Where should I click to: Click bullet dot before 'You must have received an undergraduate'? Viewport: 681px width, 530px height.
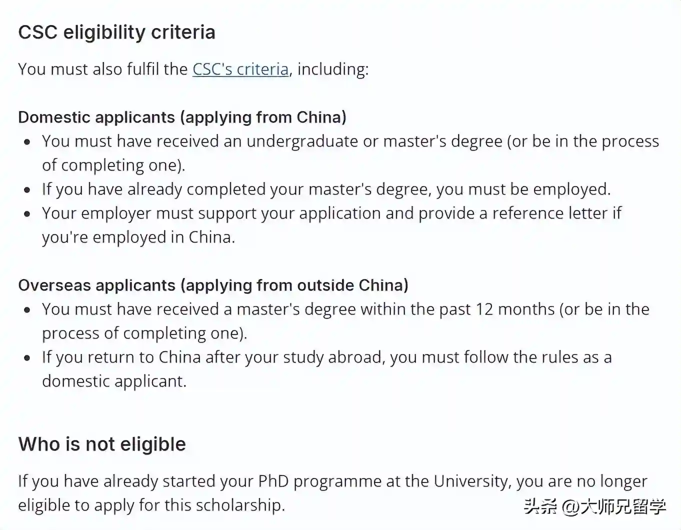pyautogui.click(x=27, y=142)
